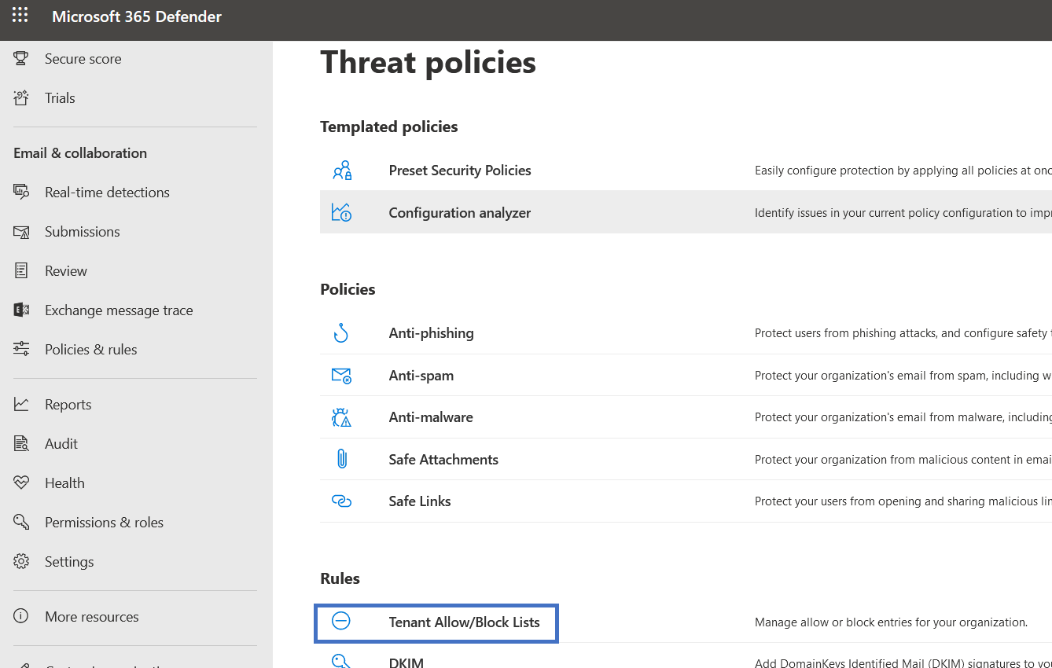Click the Safe Links chain icon
This screenshot has height=668, width=1052.
click(x=341, y=501)
